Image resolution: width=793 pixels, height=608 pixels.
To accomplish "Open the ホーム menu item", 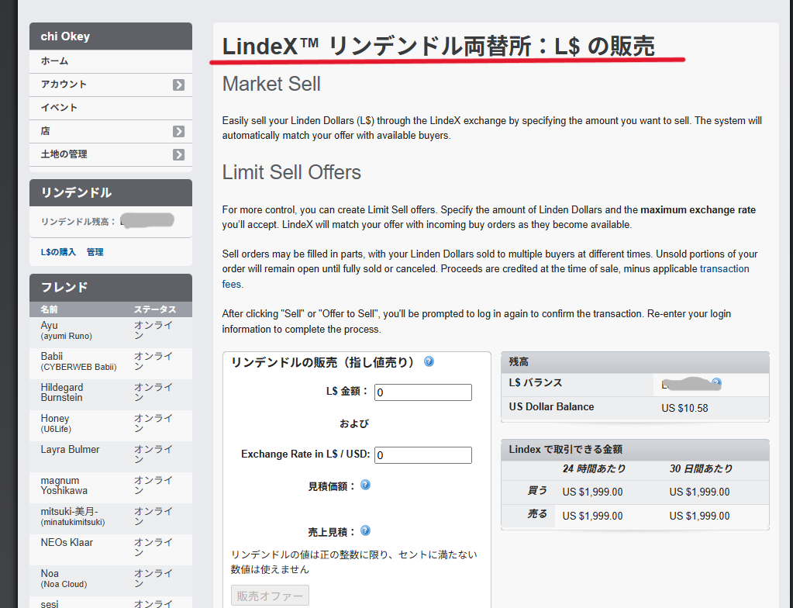I will [55, 61].
